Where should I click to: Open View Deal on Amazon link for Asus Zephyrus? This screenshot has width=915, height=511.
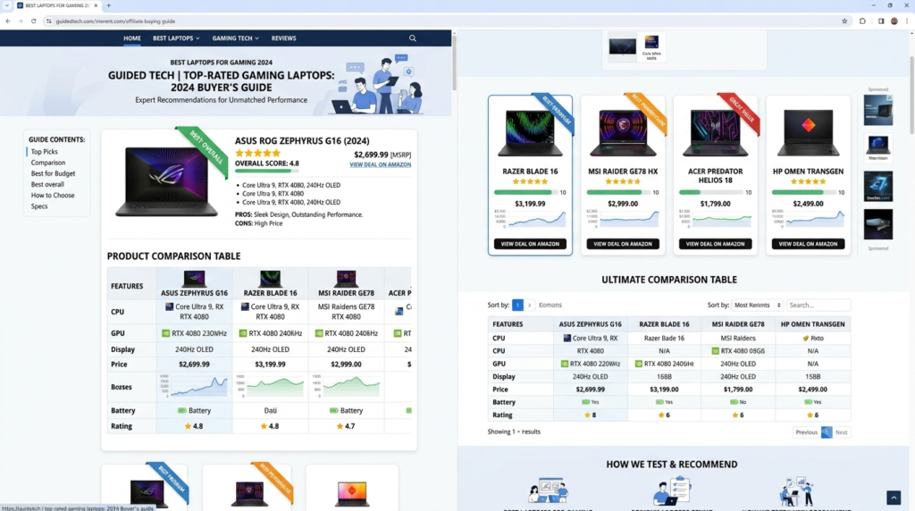click(380, 164)
